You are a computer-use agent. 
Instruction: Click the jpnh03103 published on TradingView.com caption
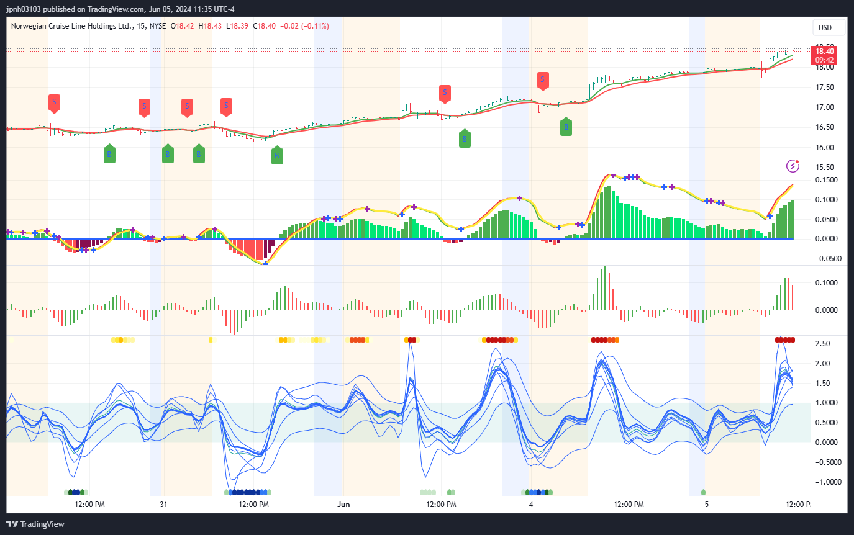pos(76,9)
